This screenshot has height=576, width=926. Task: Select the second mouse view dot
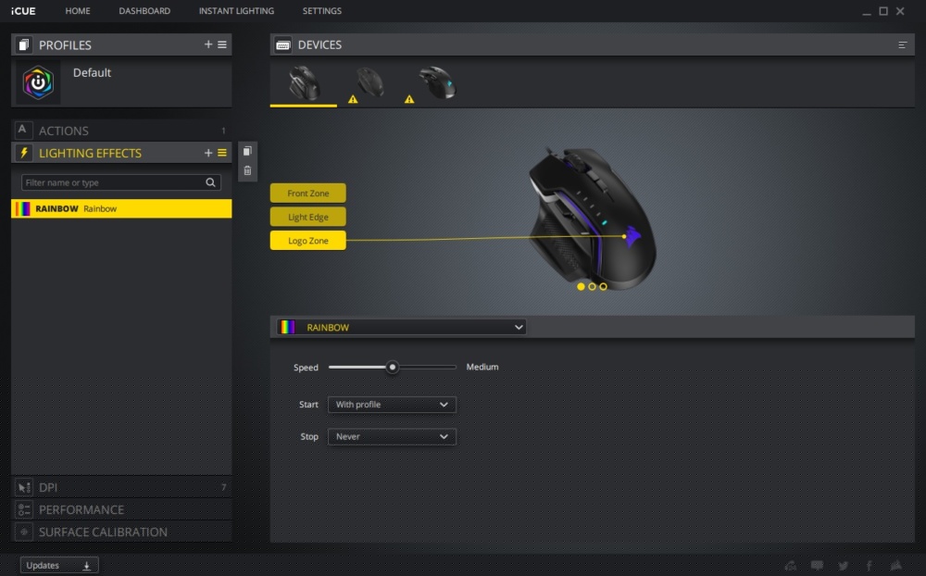coord(592,286)
